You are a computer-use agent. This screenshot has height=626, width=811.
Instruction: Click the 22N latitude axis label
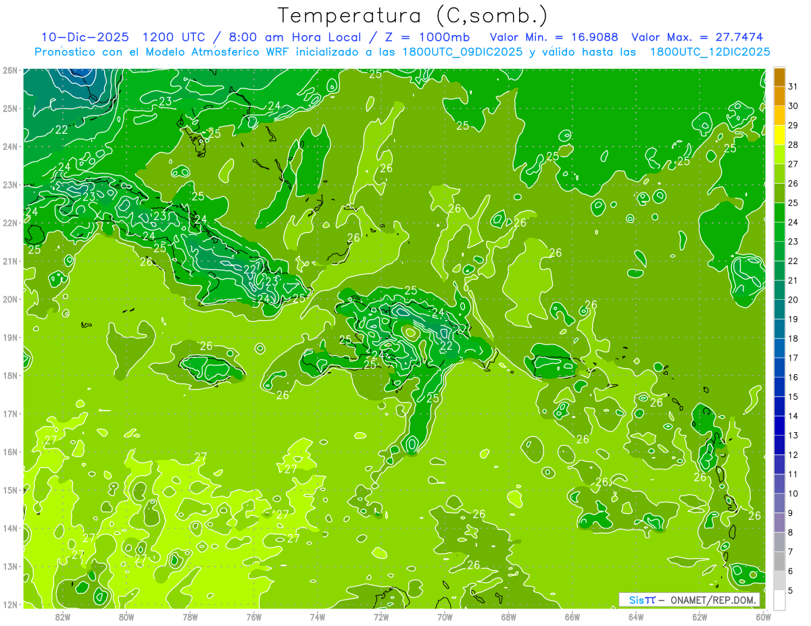11,223
